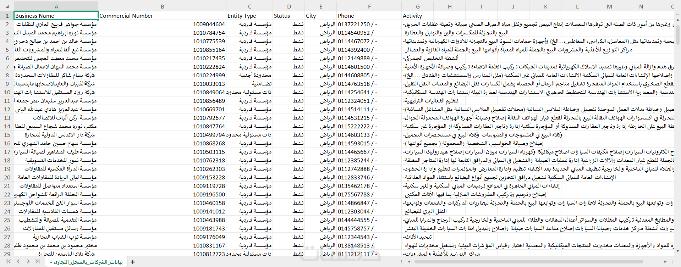Select entity type cell "محدودة أجنبية"
The image size is (681, 267).
pos(249,75)
